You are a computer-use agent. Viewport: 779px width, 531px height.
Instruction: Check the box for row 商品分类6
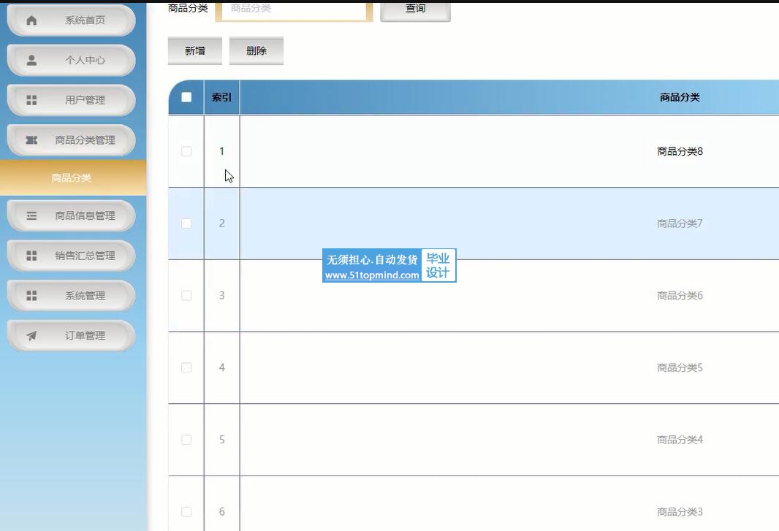pos(186,296)
